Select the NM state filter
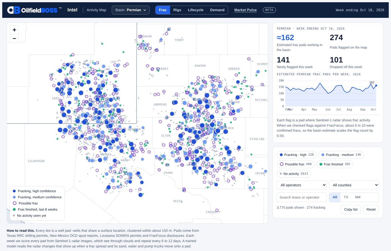 click(357, 197)
